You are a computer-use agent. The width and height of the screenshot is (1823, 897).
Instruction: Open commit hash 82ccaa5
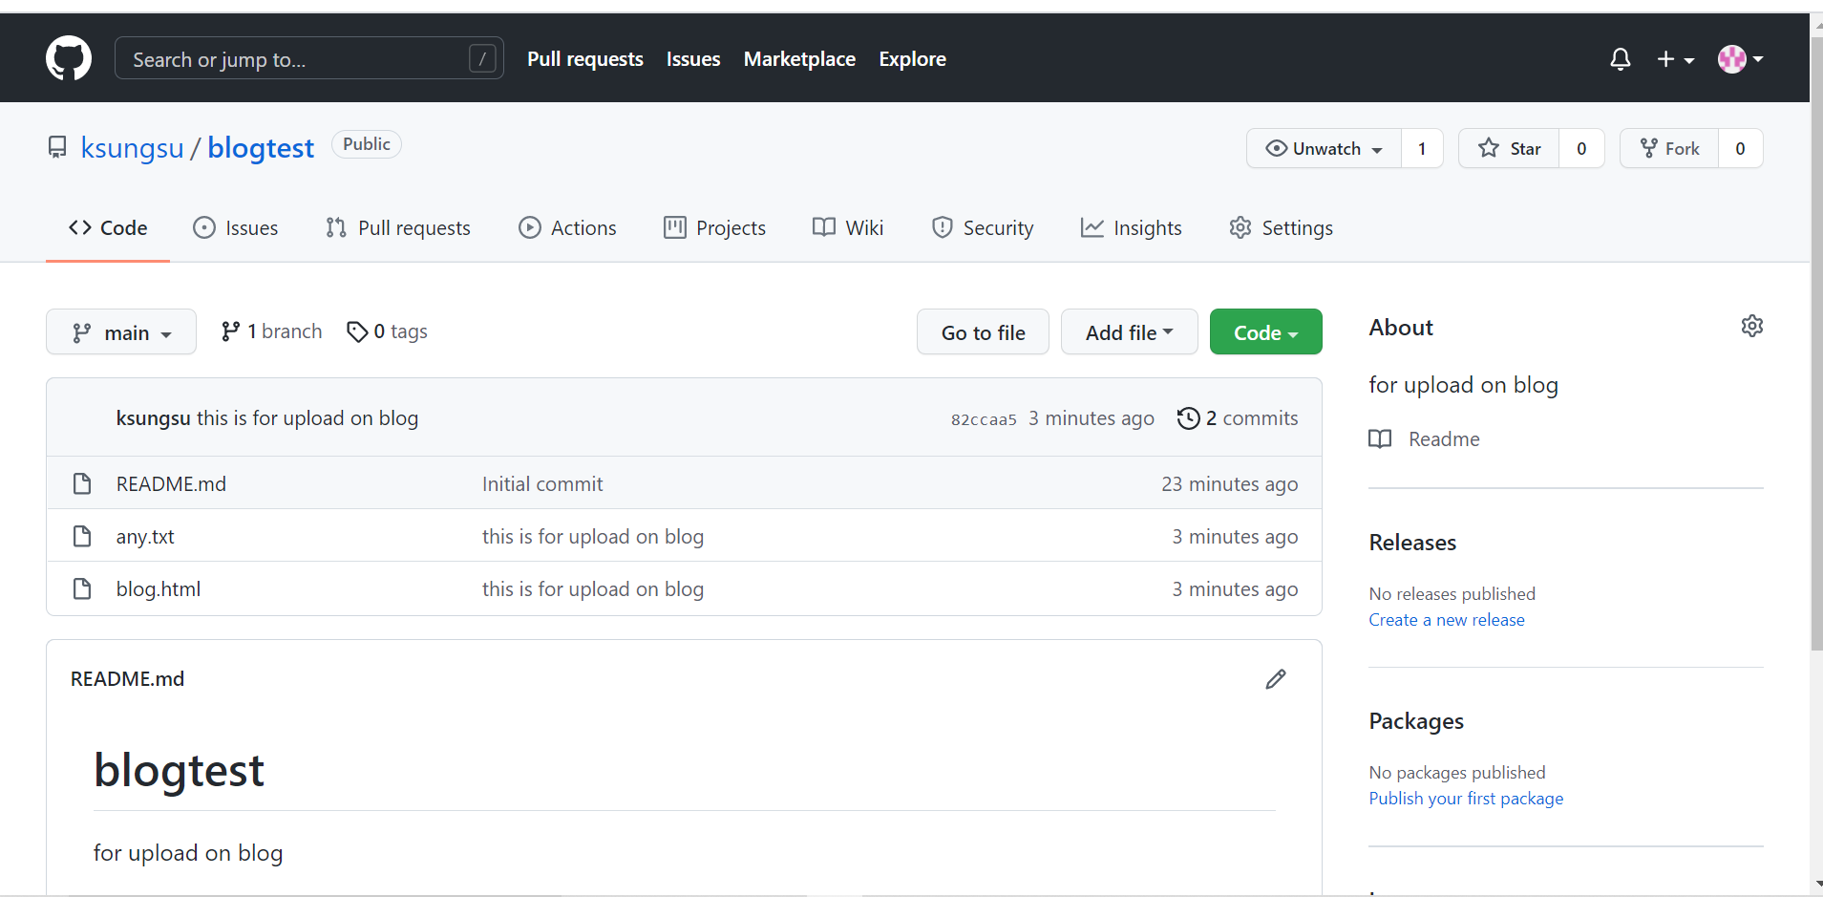click(x=984, y=419)
